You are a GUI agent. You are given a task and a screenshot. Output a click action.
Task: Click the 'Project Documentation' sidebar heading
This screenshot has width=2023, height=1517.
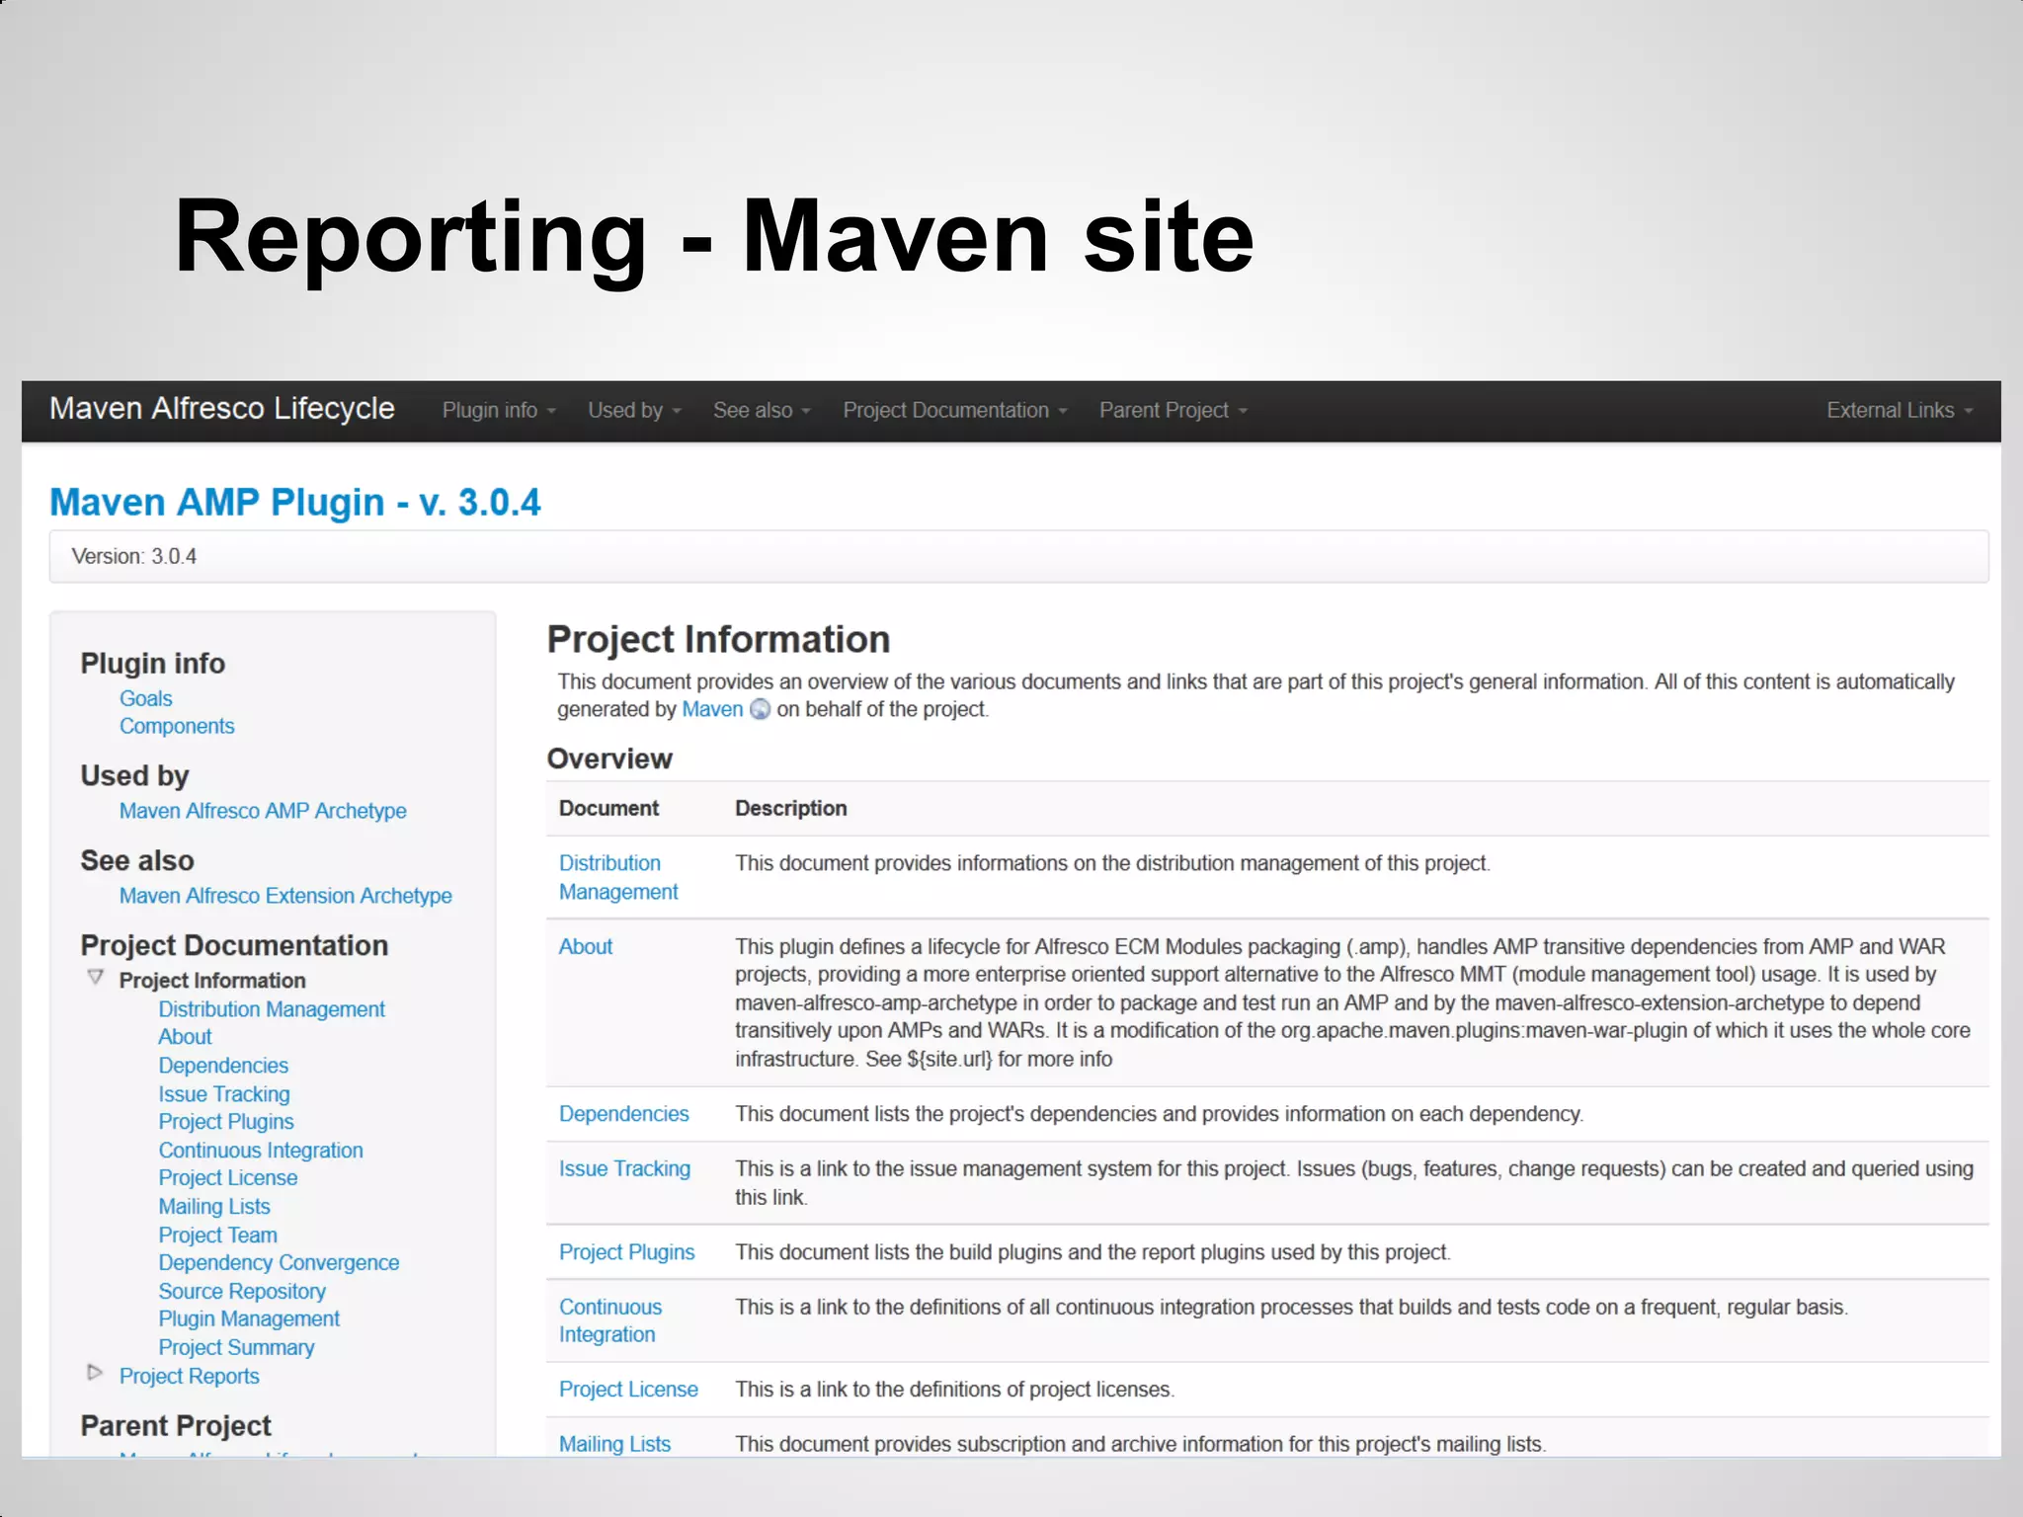tap(234, 945)
